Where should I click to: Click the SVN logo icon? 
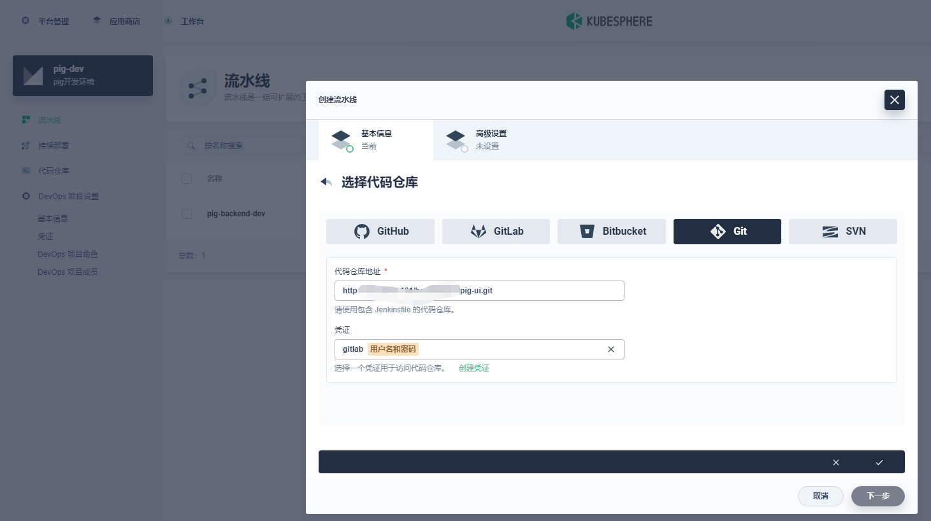(830, 232)
